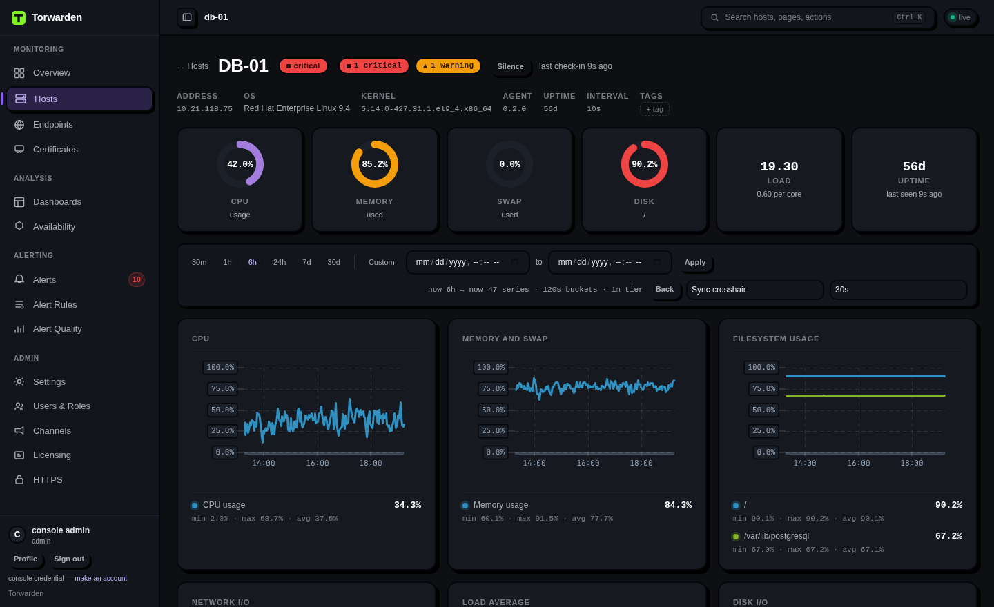
Task: Click the Disk 90.2% donut gauge
Action: tap(645, 164)
